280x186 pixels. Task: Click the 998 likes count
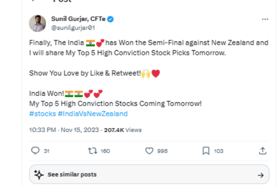[x=163, y=151]
